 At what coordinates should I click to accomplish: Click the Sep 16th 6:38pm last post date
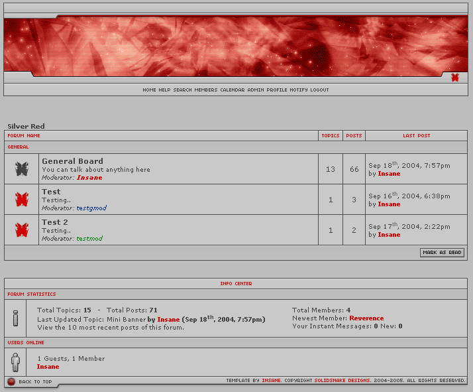click(x=409, y=196)
